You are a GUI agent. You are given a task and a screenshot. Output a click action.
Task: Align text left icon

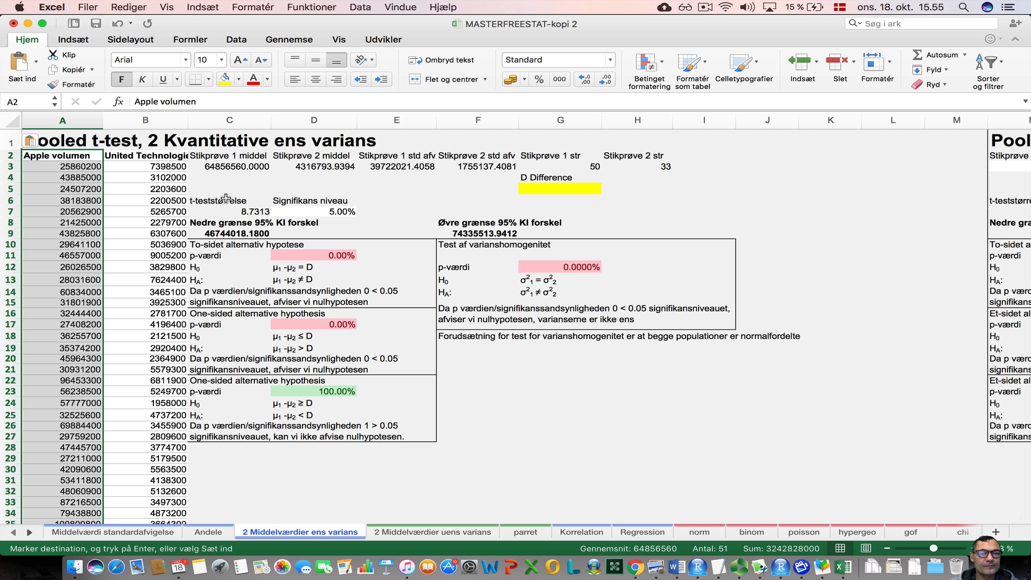pos(295,79)
